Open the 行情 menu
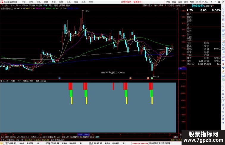This screenshot has height=145, width=225. click(x=24, y=2)
